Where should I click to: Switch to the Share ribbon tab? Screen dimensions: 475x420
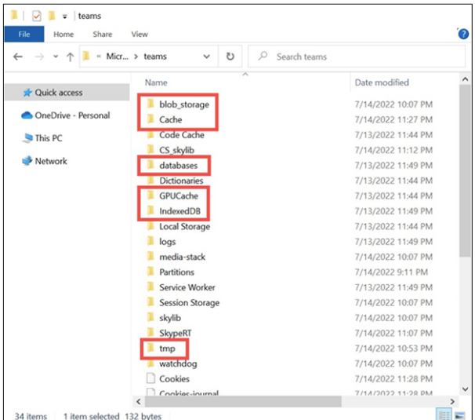tap(103, 35)
